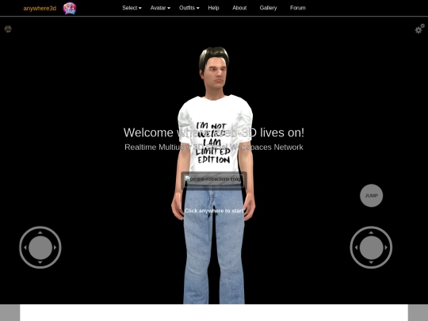Open the Help menu item
Image resolution: width=428 pixels, height=321 pixels.
(213, 8)
